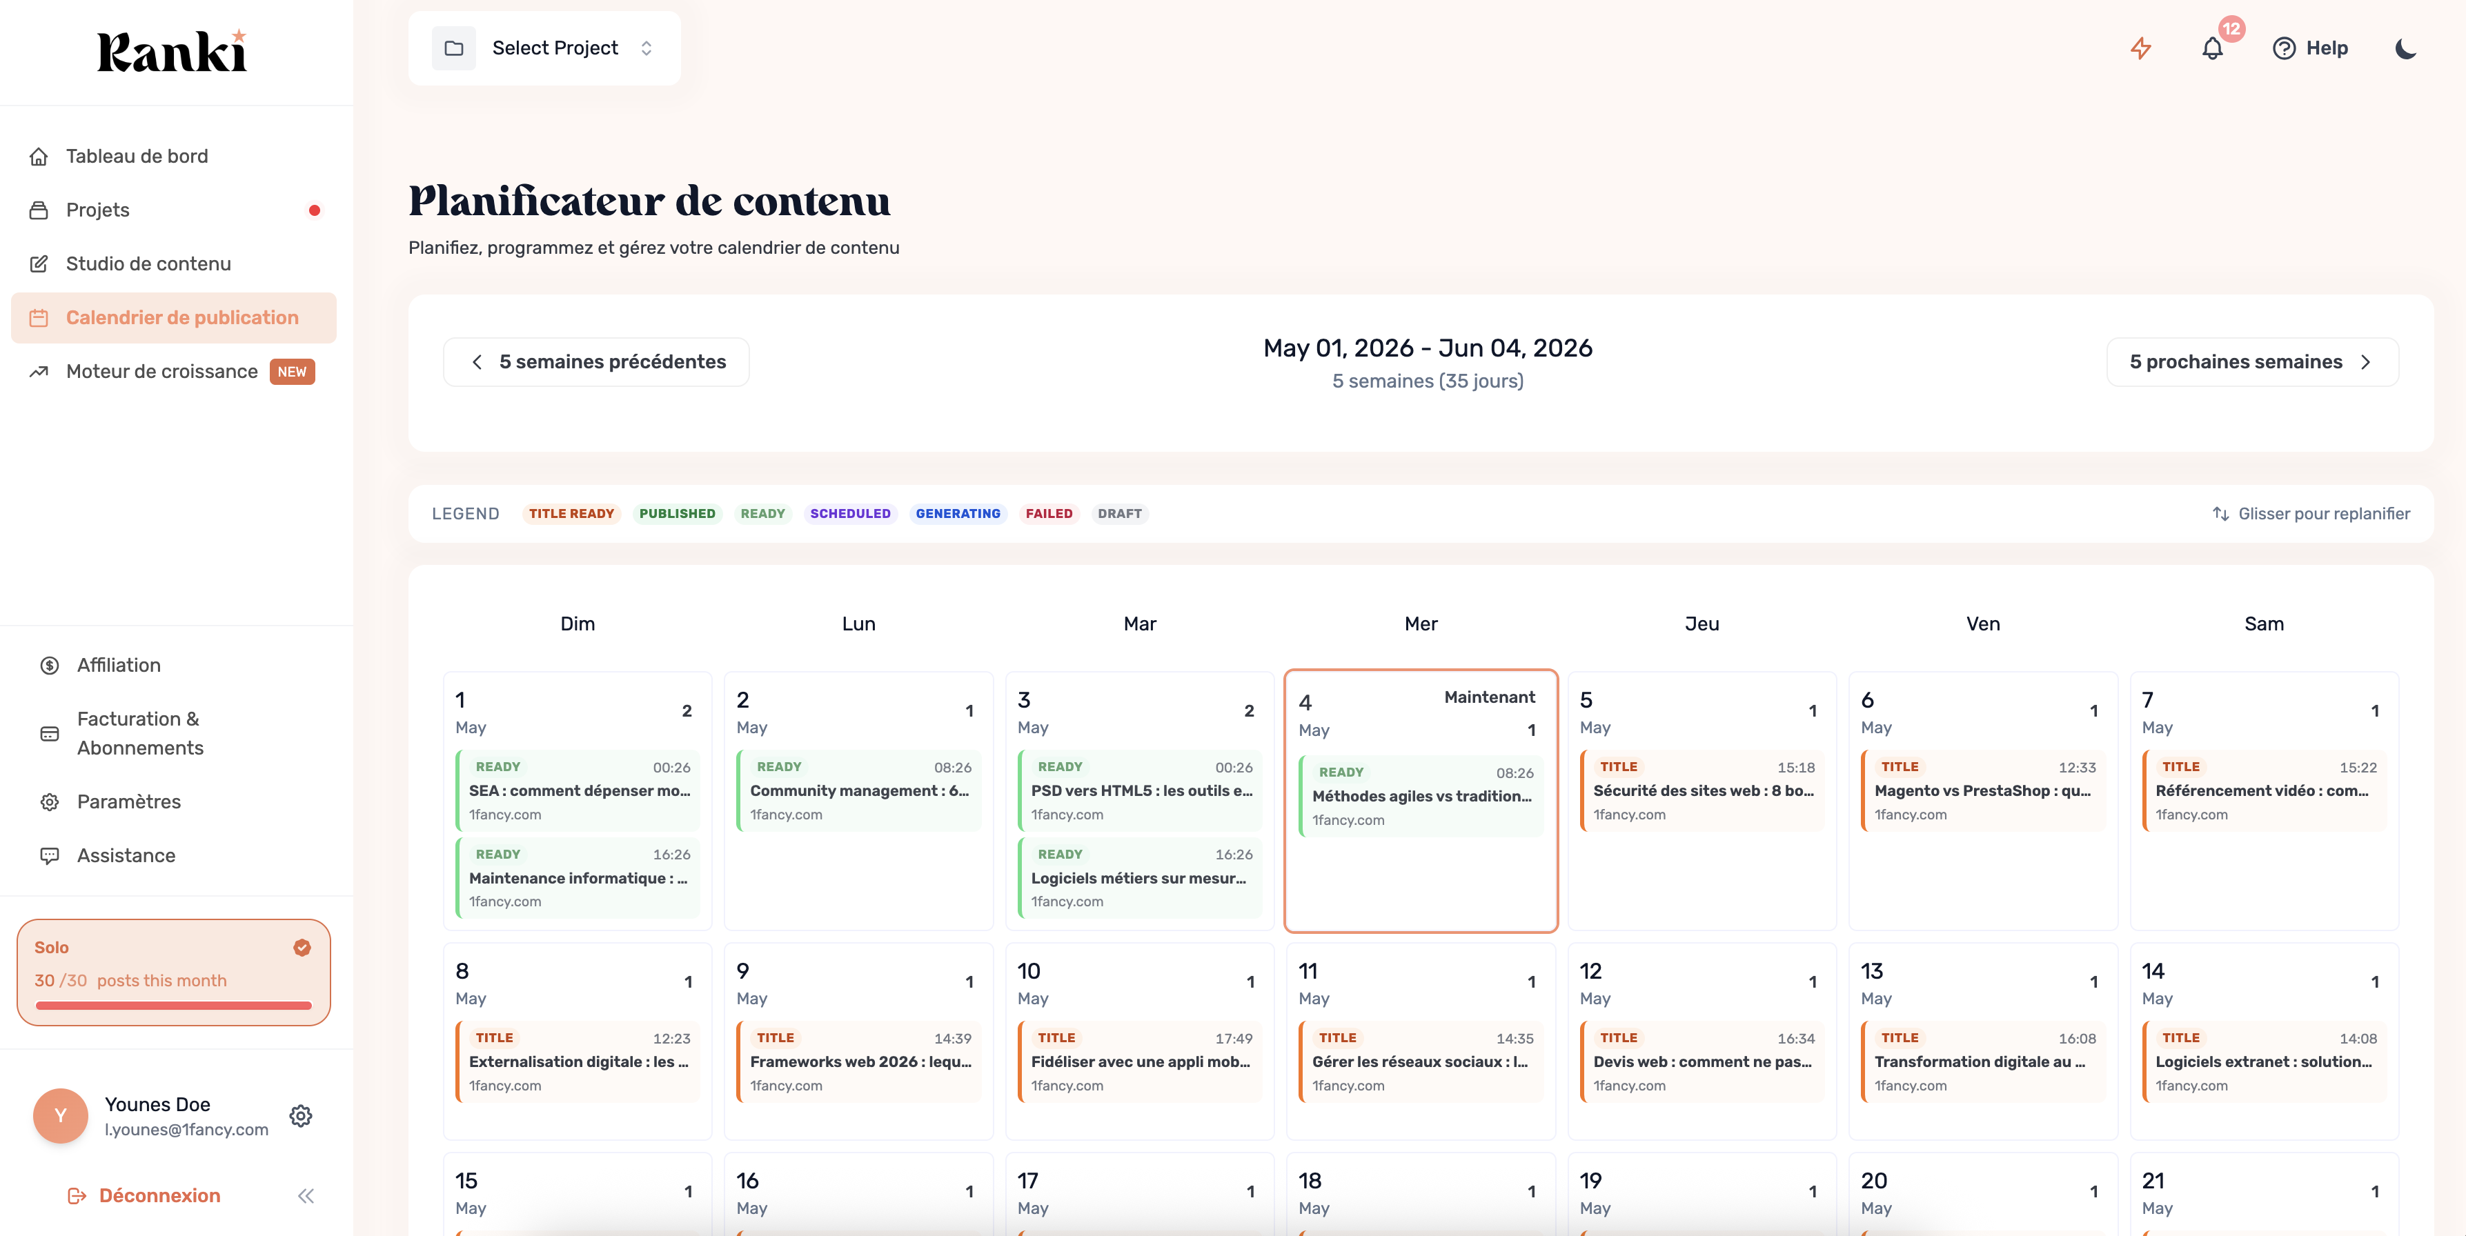Open Community management post on May 2

(859, 790)
